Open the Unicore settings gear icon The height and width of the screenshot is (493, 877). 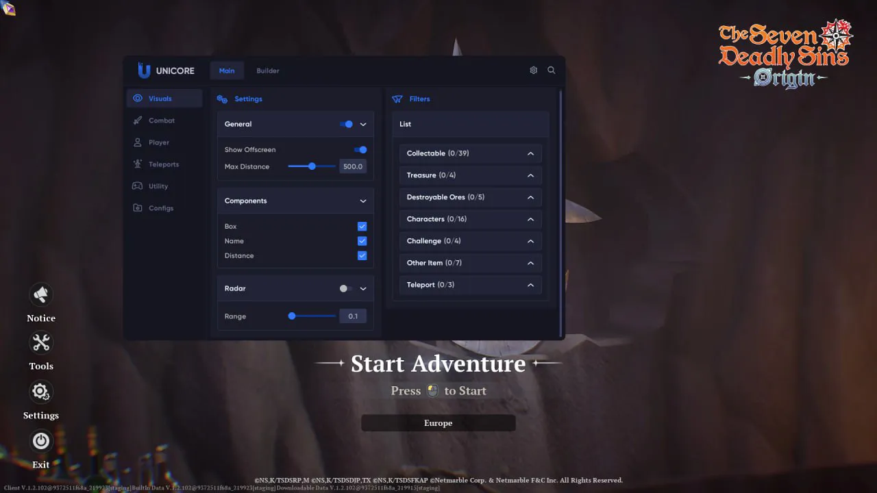(x=534, y=71)
